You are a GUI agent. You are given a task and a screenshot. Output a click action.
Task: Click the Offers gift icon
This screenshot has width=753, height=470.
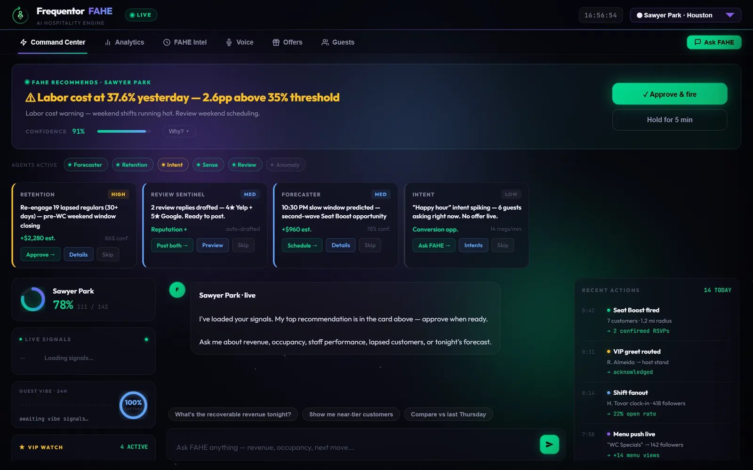pos(276,42)
